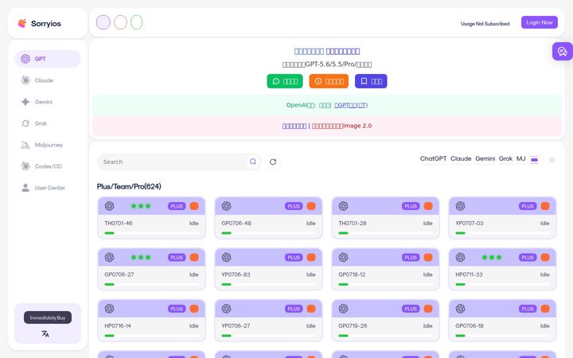Filter by Gemini tab
The image size is (573, 358).
click(485, 158)
